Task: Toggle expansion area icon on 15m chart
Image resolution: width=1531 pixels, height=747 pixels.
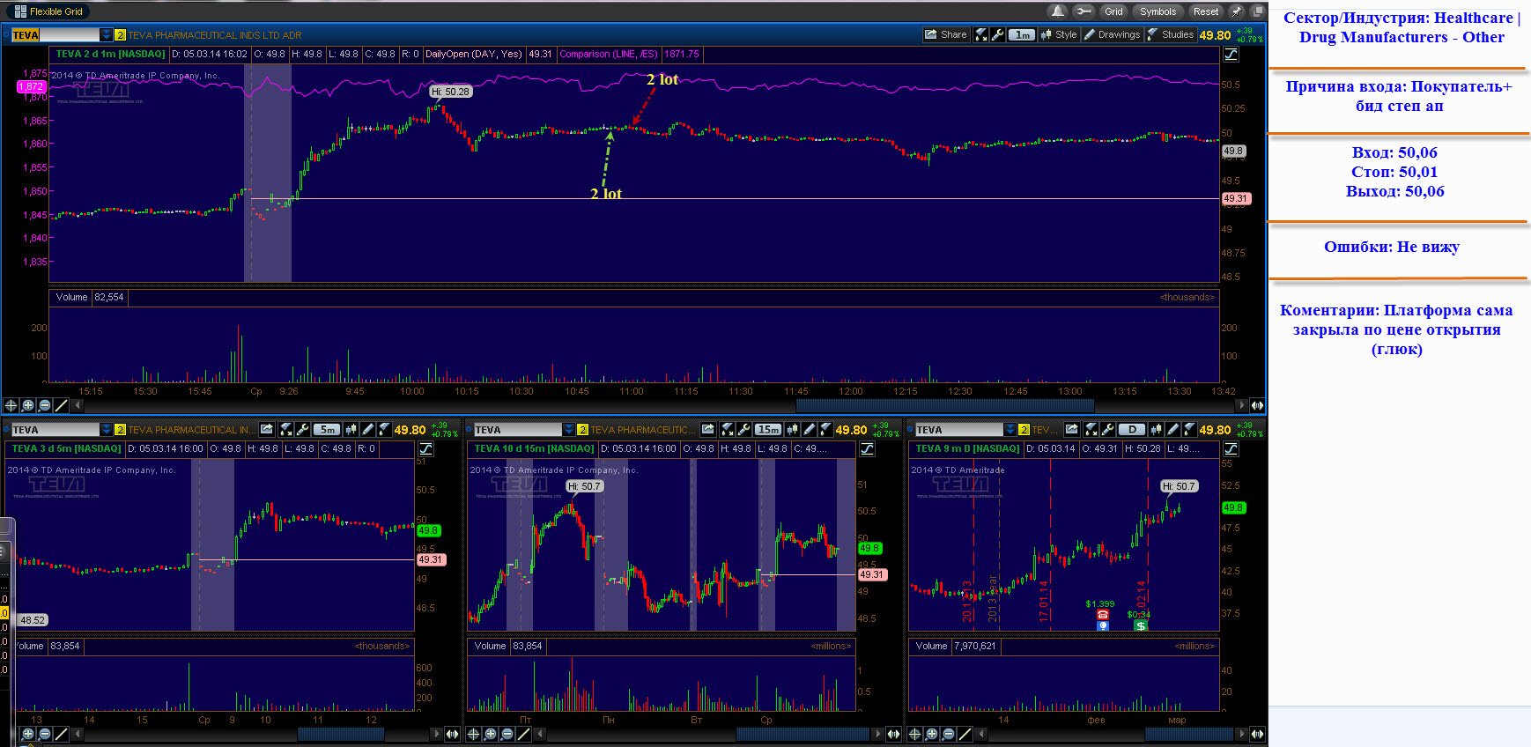Action: pyautogui.click(x=893, y=734)
